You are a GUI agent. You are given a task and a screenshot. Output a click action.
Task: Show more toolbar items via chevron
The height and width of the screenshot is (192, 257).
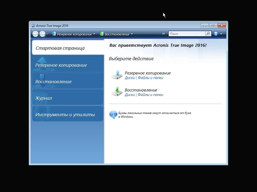point(164,34)
